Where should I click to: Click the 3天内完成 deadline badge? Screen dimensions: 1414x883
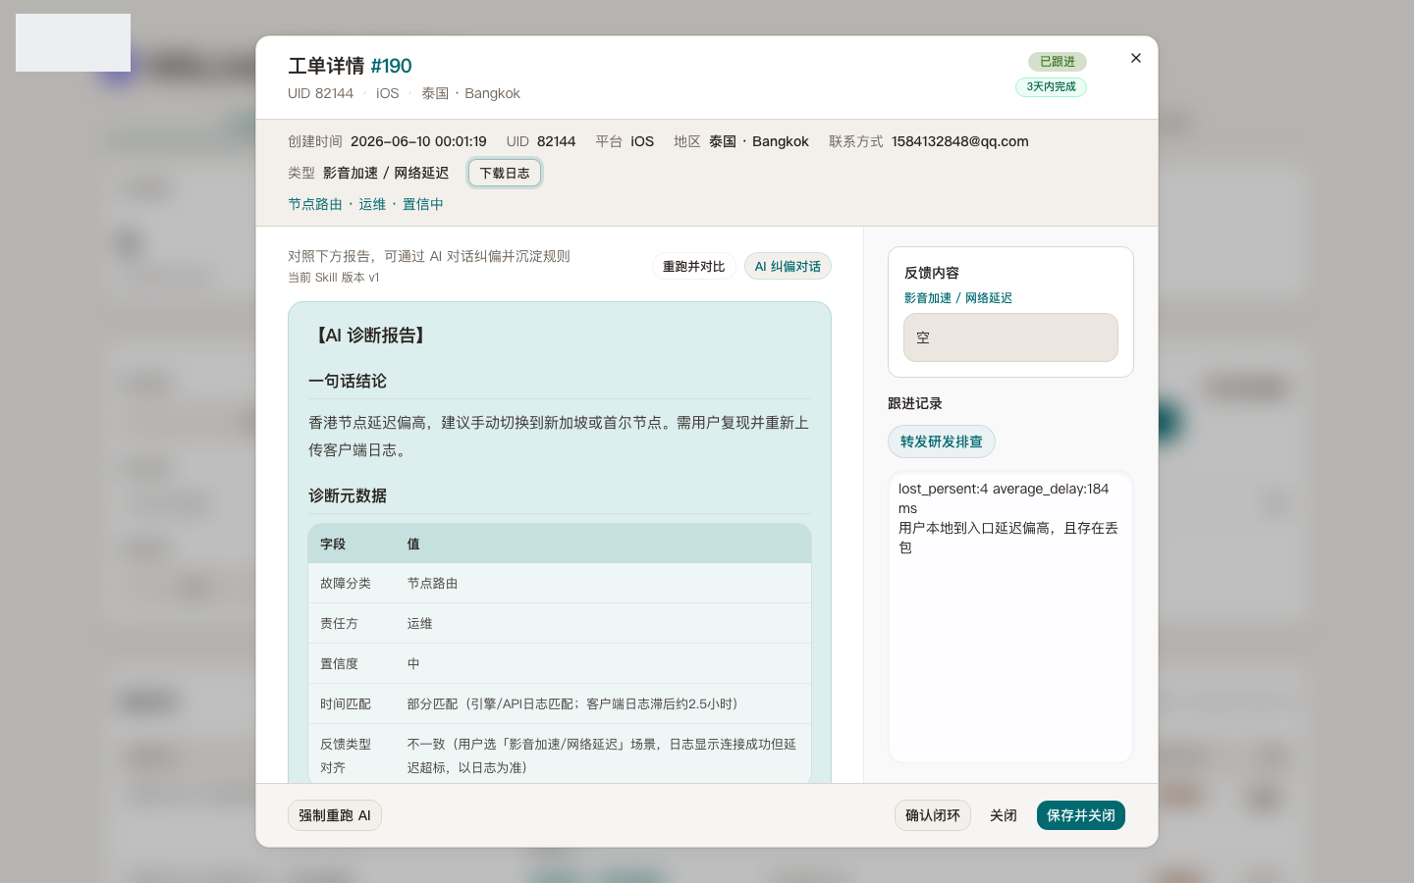[x=1051, y=86]
